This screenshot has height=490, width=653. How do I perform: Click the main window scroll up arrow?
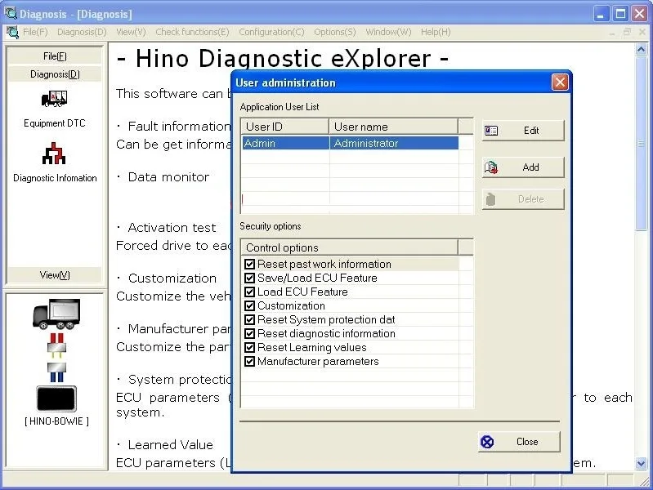click(x=641, y=50)
